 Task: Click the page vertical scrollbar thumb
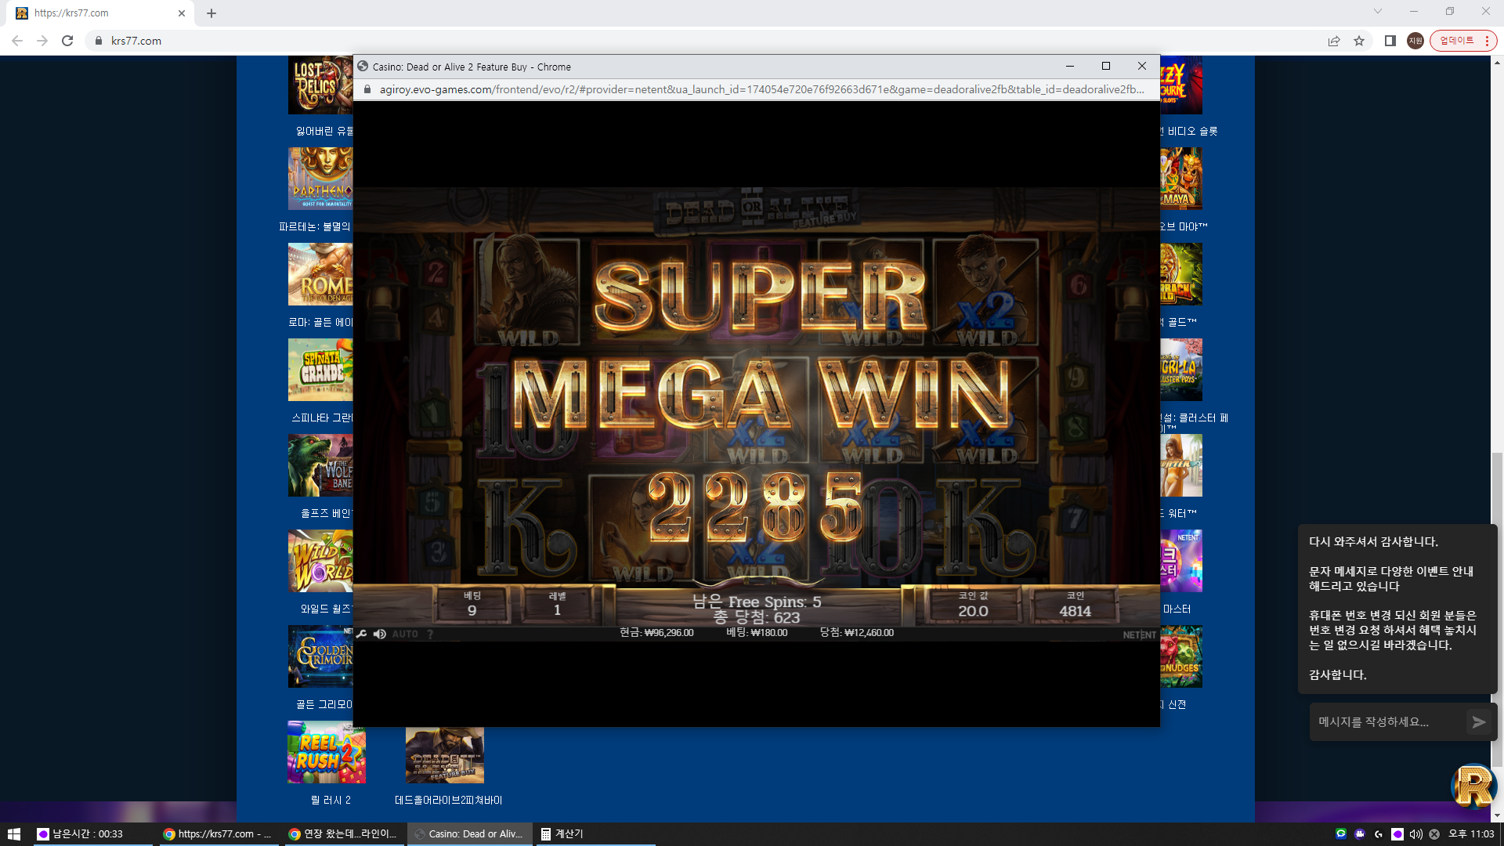1497,609
